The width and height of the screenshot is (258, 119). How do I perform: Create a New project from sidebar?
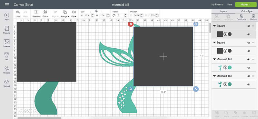[6, 17]
